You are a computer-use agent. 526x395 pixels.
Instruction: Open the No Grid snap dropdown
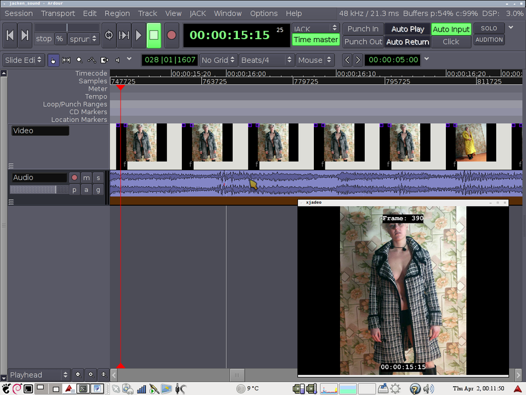point(219,60)
